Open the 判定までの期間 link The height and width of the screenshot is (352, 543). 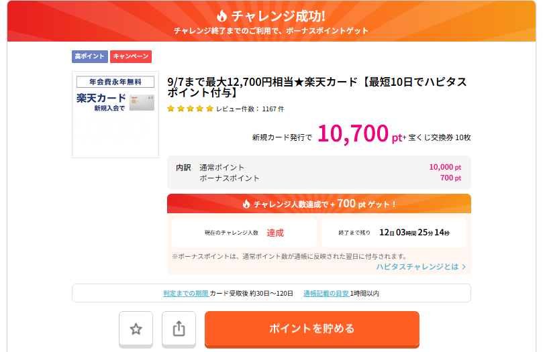click(185, 293)
